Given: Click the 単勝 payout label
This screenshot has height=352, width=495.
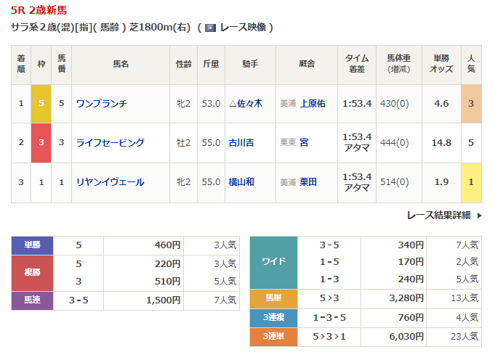Looking at the screenshot, I should [x=33, y=246].
